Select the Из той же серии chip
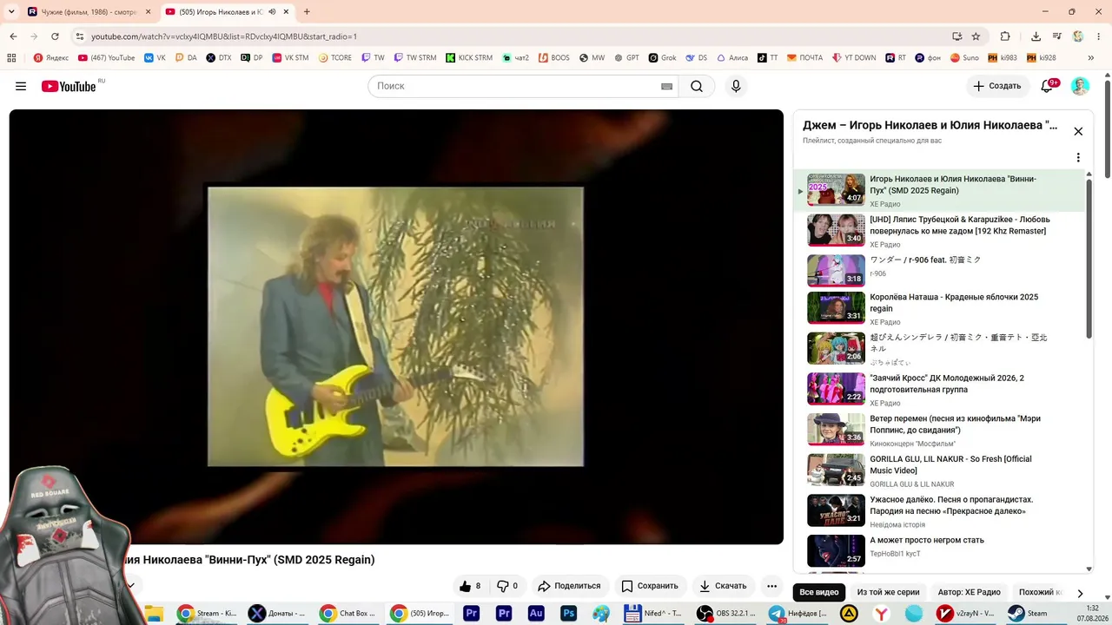 point(888,592)
